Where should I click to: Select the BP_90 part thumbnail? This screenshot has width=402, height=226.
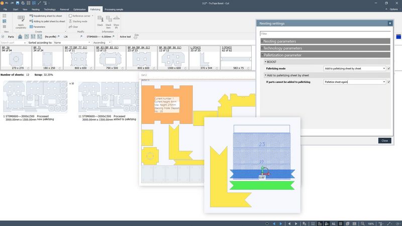(x=173, y=58)
